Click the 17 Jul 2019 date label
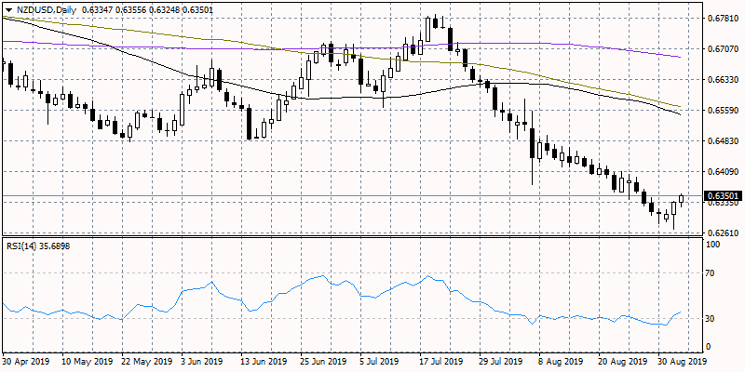745x372 pixels. click(441, 360)
